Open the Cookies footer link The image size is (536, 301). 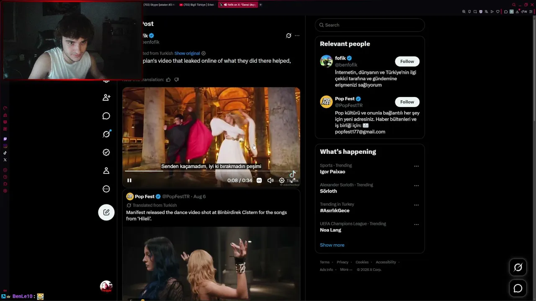pyautogui.click(x=362, y=262)
